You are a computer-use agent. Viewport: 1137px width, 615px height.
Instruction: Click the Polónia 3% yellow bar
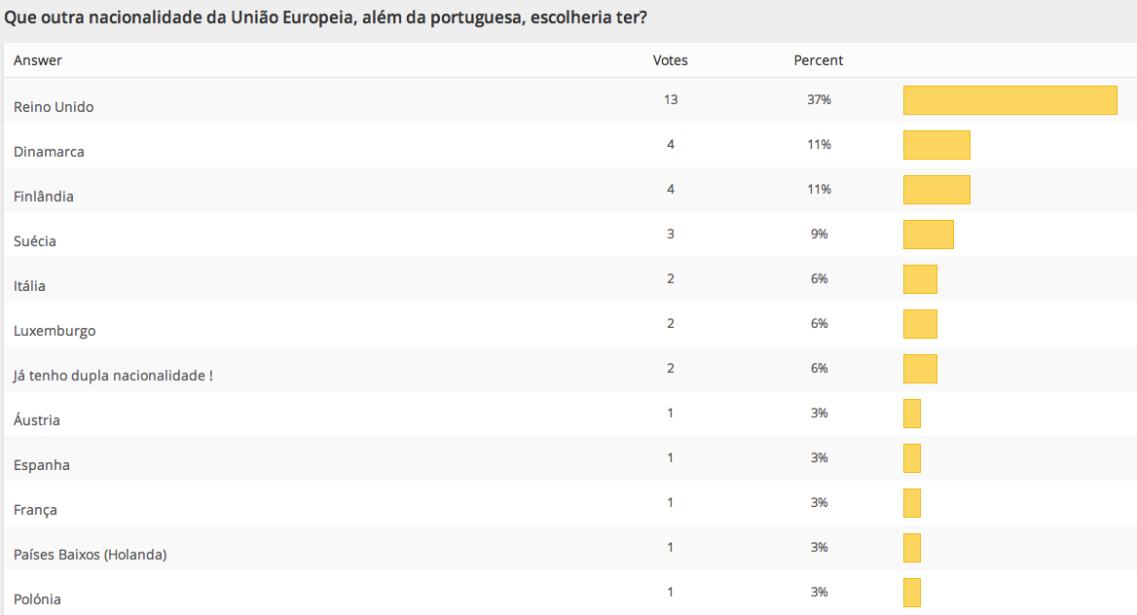tap(912, 593)
